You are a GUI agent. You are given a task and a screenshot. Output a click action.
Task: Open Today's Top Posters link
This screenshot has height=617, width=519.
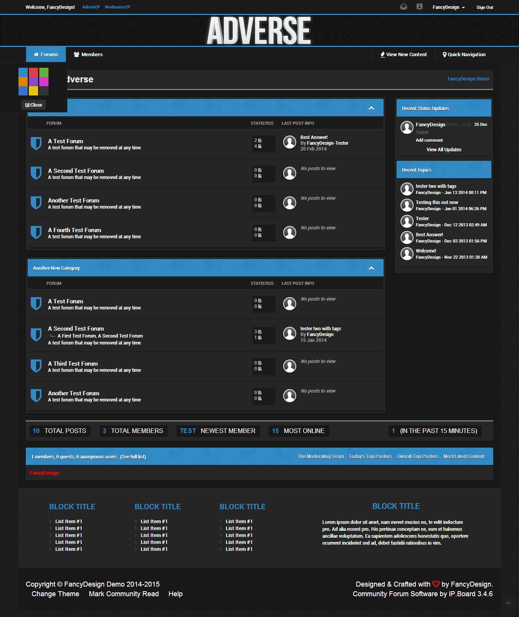click(x=370, y=456)
